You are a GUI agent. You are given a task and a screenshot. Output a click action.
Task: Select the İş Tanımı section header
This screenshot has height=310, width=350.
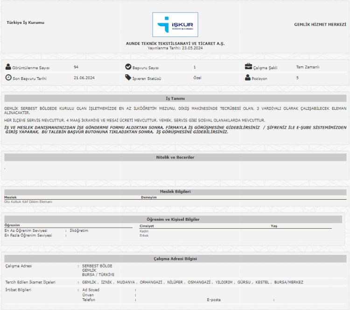[x=175, y=99]
